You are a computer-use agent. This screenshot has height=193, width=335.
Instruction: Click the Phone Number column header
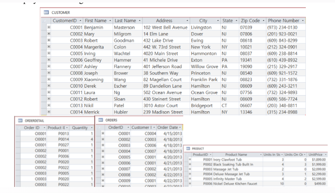(286, 21)
